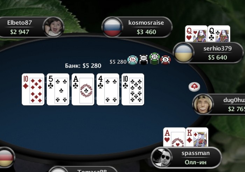Click the red 5 chip stack
245x172 pixels.
point(166,60)
